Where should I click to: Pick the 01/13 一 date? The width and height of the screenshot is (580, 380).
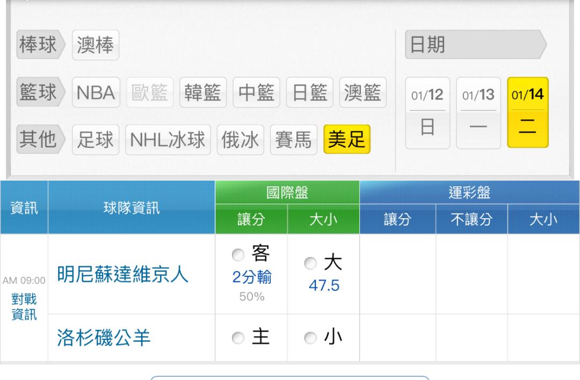tap(479, 113)
